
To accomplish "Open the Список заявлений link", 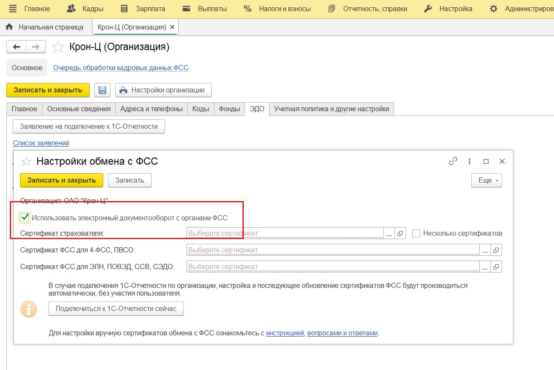I will 41,143.
